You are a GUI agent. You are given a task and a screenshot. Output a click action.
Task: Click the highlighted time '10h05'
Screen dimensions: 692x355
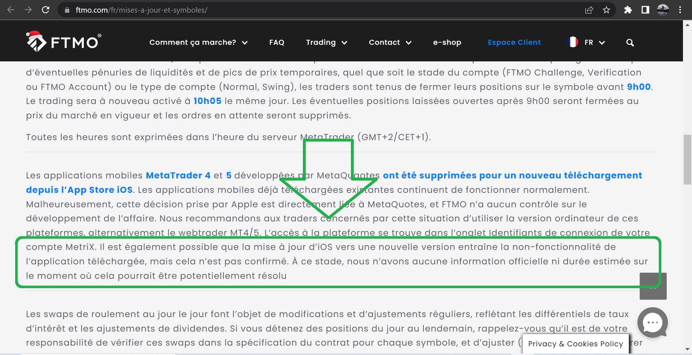point(208,101)
